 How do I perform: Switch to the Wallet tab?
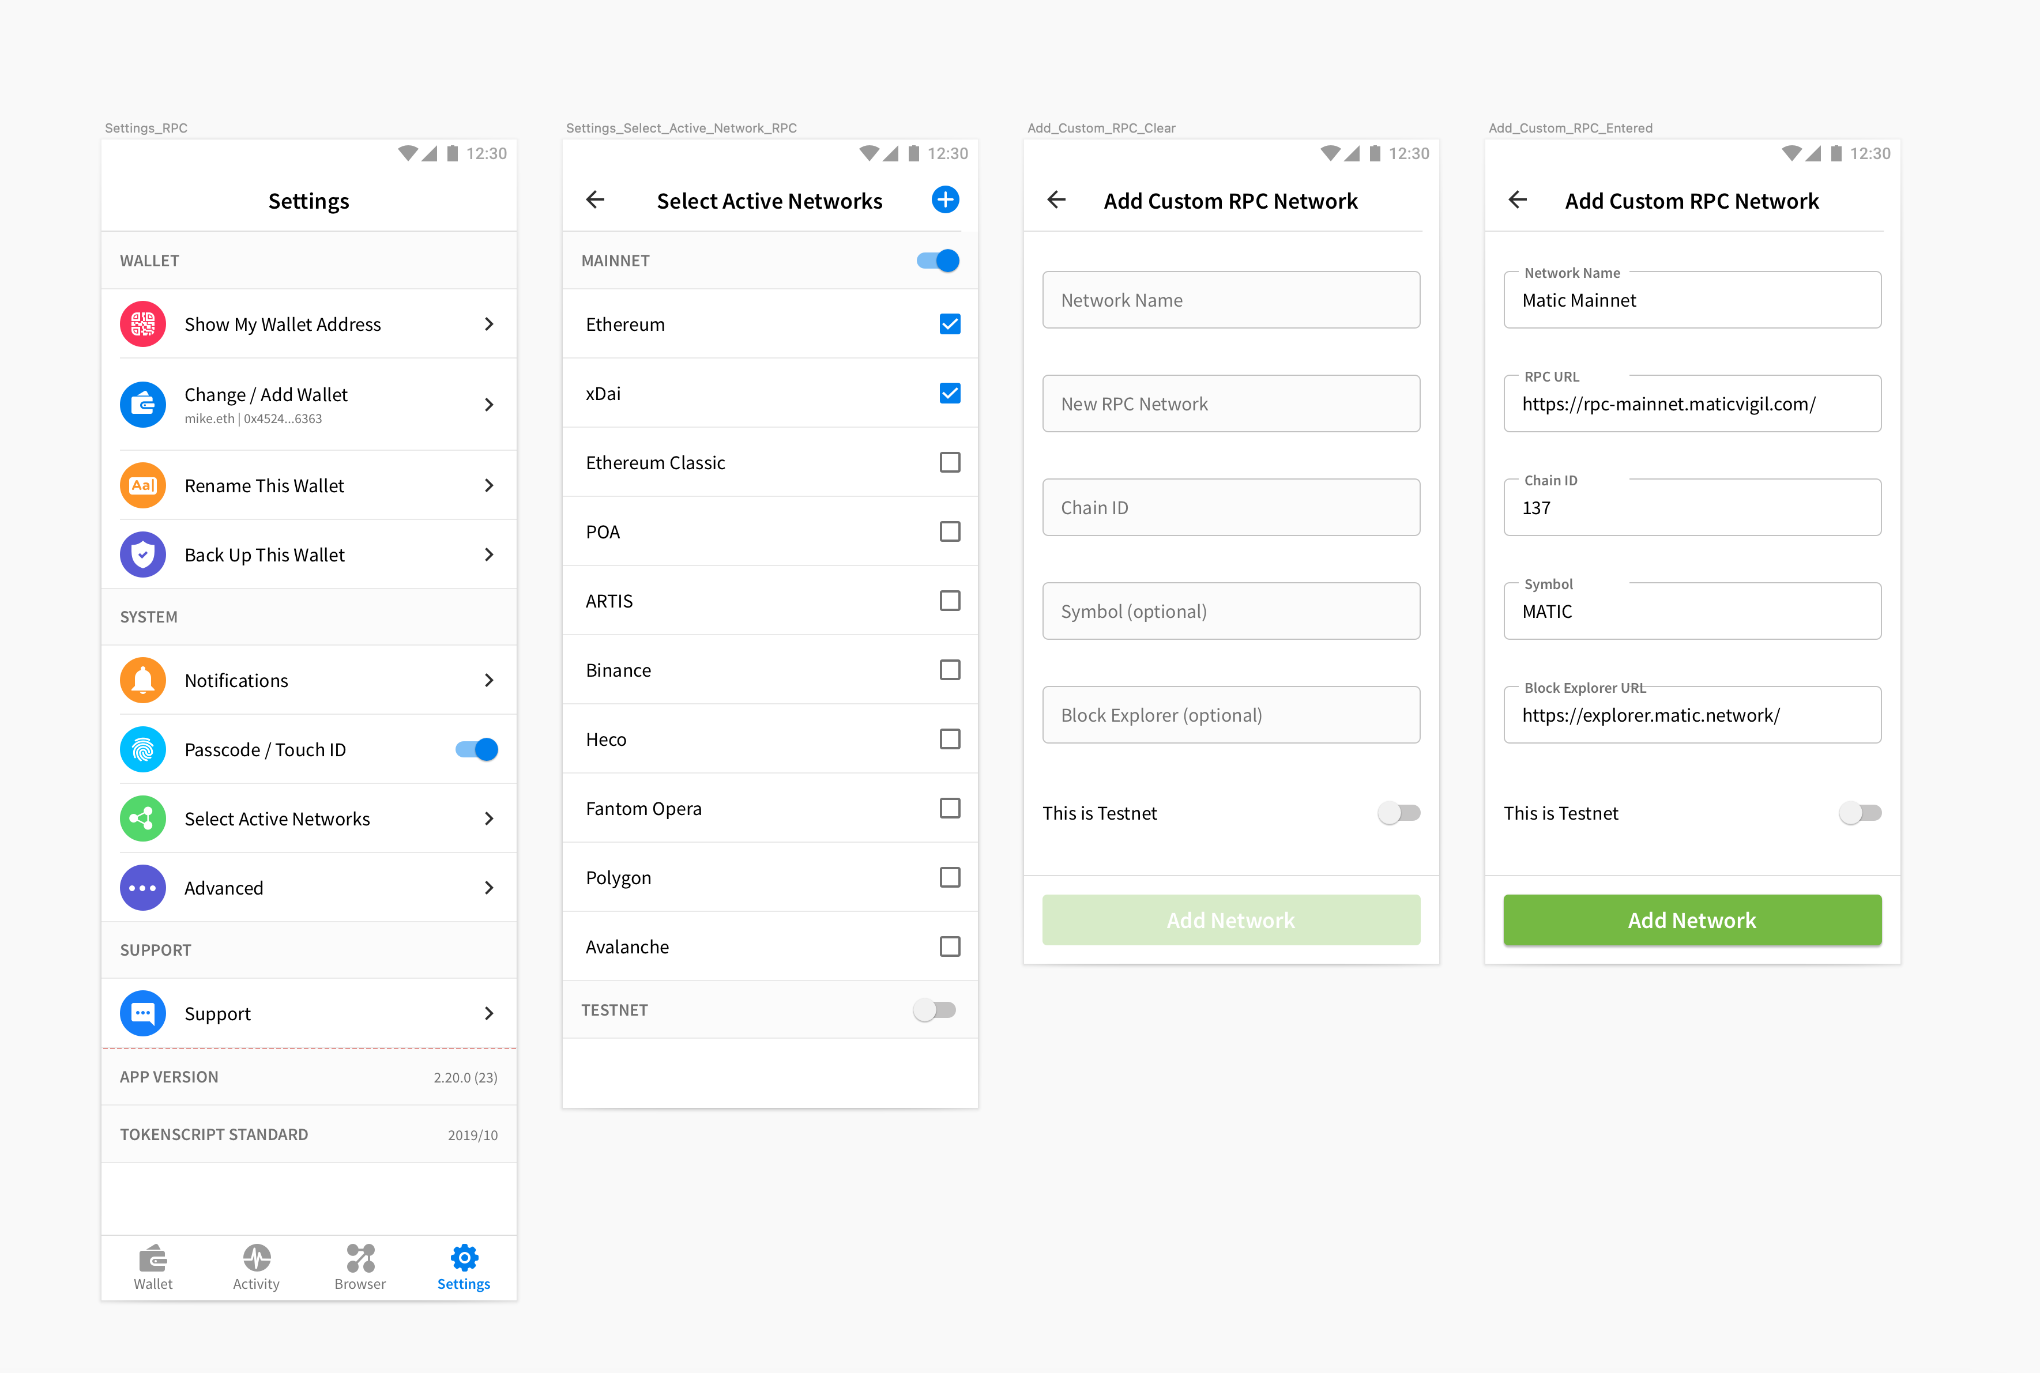[x=153, y=1267]
